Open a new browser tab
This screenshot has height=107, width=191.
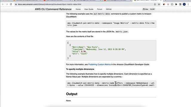166,1
